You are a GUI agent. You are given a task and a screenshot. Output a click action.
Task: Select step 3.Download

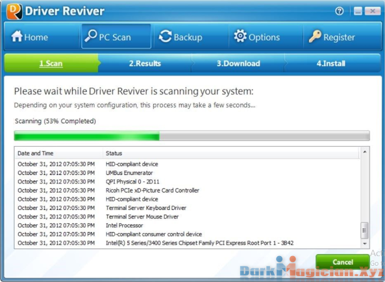(x=238, y=63)
